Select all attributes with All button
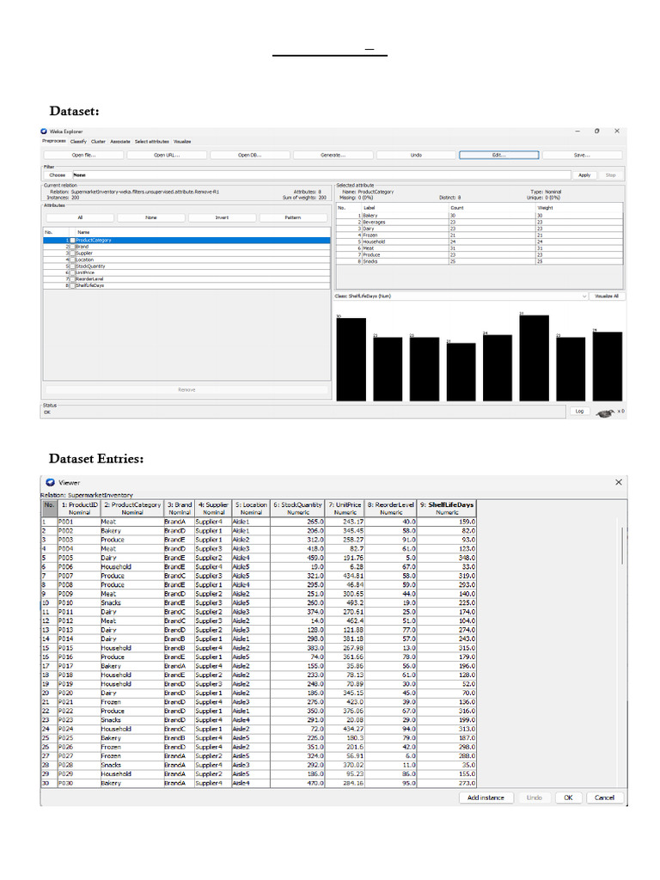 click(80, 217)
